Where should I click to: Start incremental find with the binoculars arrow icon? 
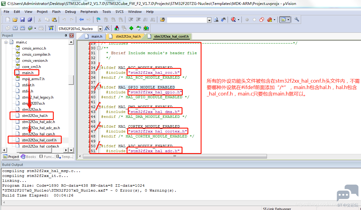pyautogui.click(x=223, y=20)
